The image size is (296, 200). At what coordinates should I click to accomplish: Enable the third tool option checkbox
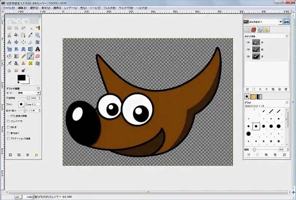click(8, 133)
